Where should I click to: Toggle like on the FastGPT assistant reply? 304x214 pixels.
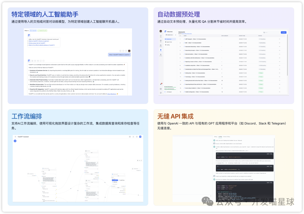pos(41,61)
